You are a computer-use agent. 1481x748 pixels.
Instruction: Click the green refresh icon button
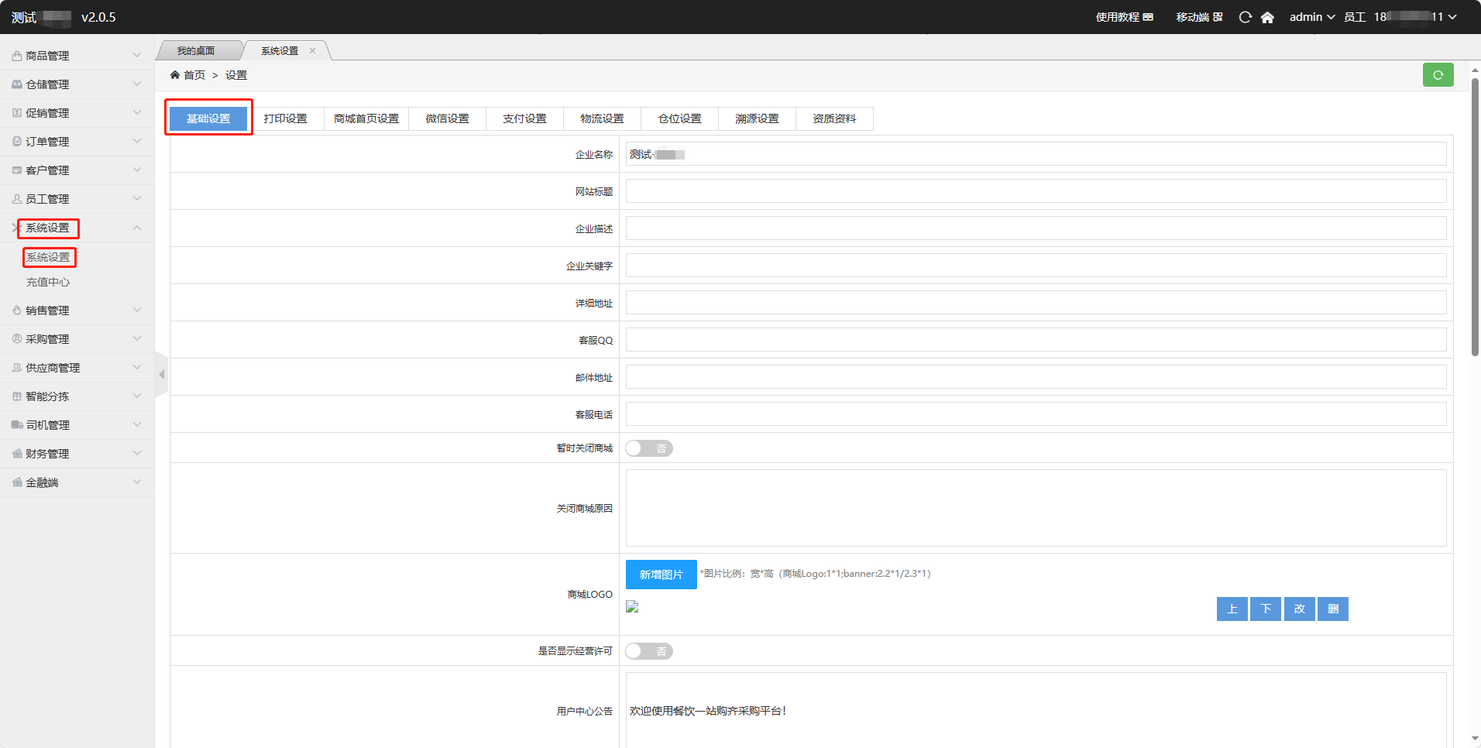pos(1438,75)
